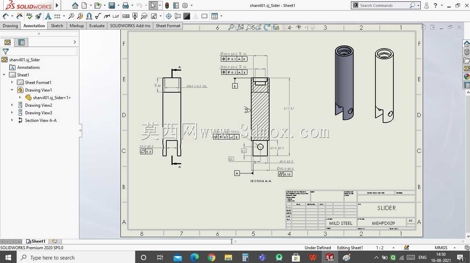Add a Surface Finish symbol
This screenshot has height=263, width=470.
coord(98,16)
